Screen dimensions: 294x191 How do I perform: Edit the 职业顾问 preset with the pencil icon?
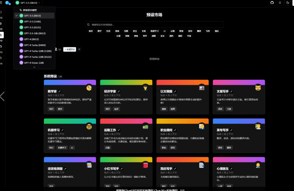175,130
